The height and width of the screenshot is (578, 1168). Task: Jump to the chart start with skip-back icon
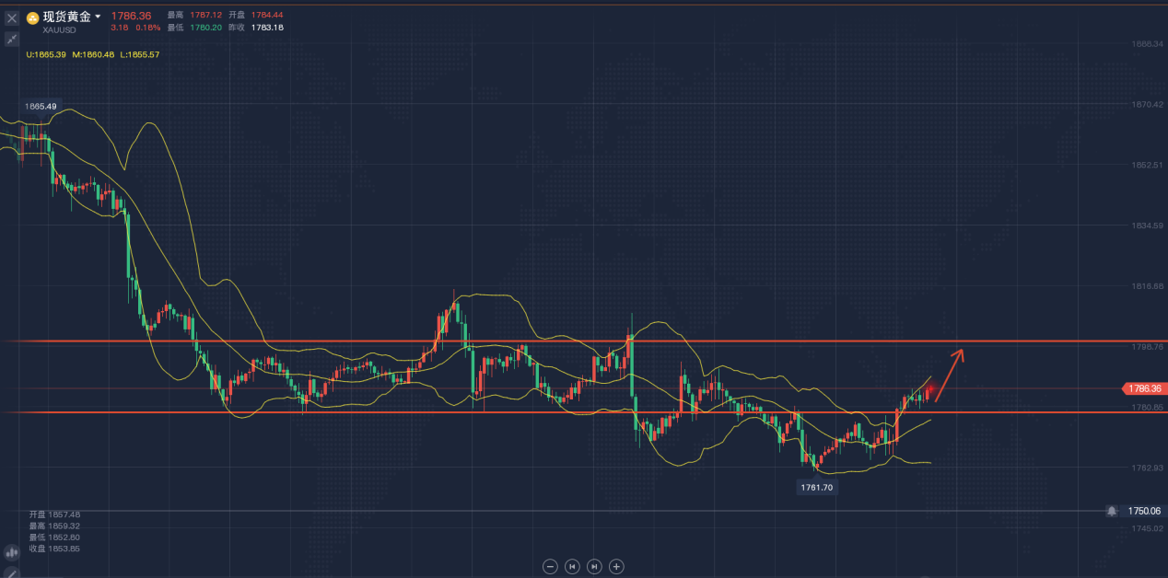pyautogui.click(x=572, y=566)
